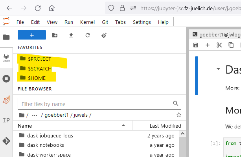Open the browser home page
Viewport: 241px width, 157px height.
(52, 8)
